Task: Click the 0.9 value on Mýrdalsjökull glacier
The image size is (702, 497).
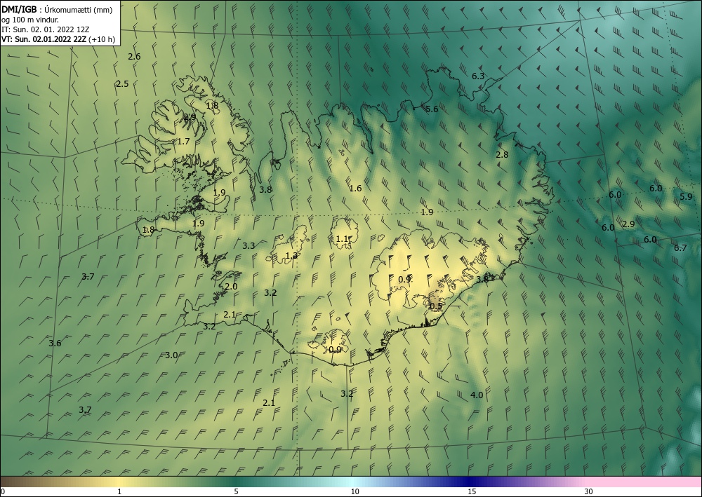Action: pos(336,350)
